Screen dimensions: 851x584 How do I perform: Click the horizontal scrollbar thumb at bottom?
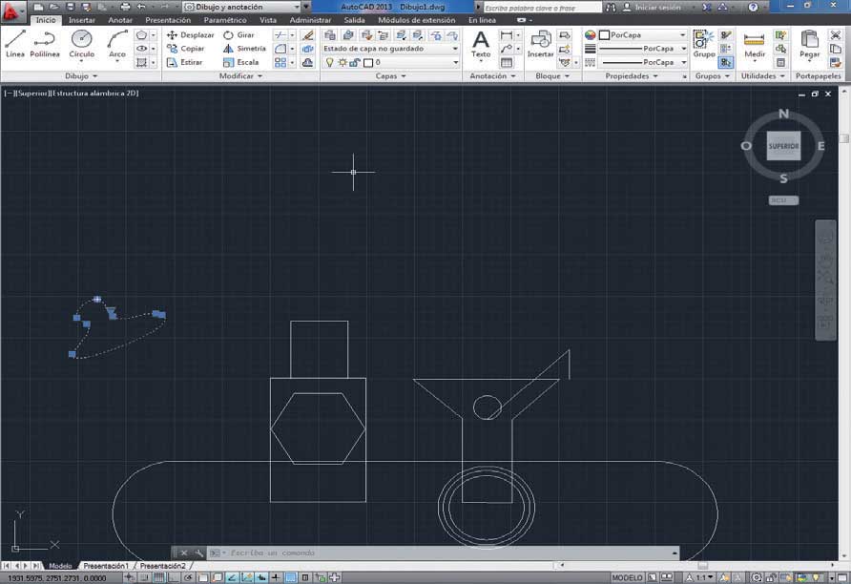point(702,566)
